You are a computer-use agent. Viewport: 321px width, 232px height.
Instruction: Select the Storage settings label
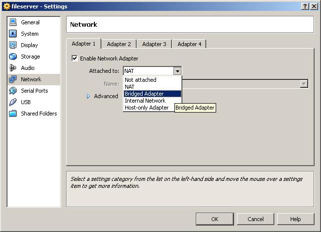pyautogui.click(x=30, y=57)
